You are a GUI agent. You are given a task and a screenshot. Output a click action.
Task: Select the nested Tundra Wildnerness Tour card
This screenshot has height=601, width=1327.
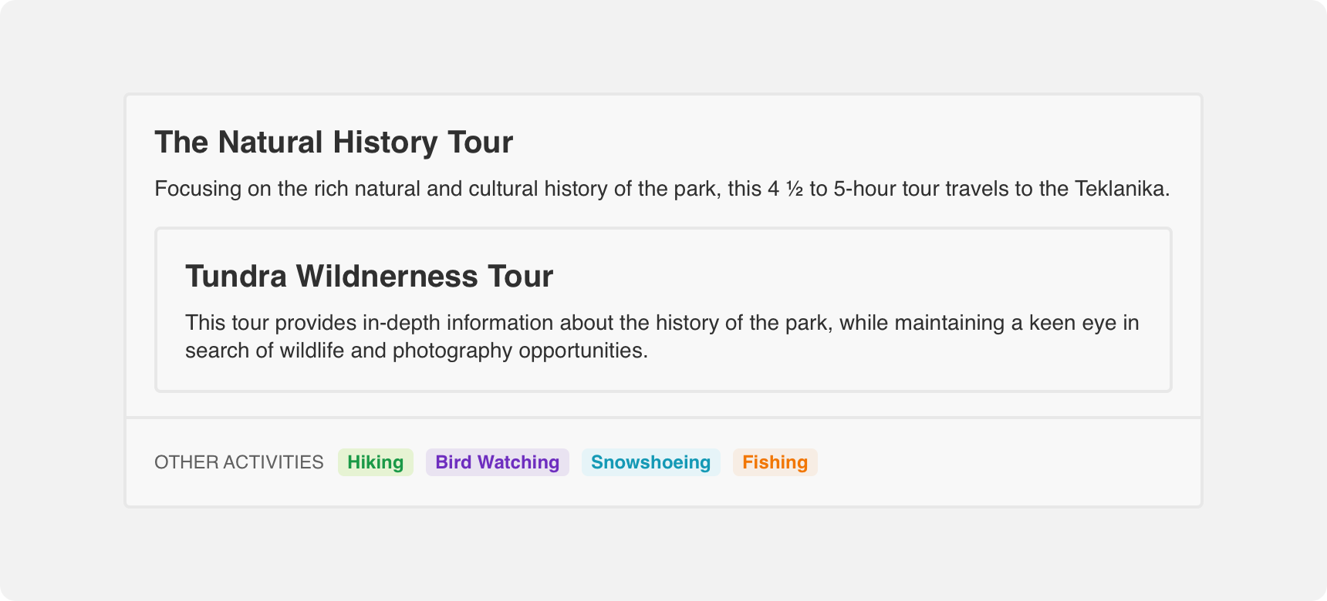(x=663, y=310)
